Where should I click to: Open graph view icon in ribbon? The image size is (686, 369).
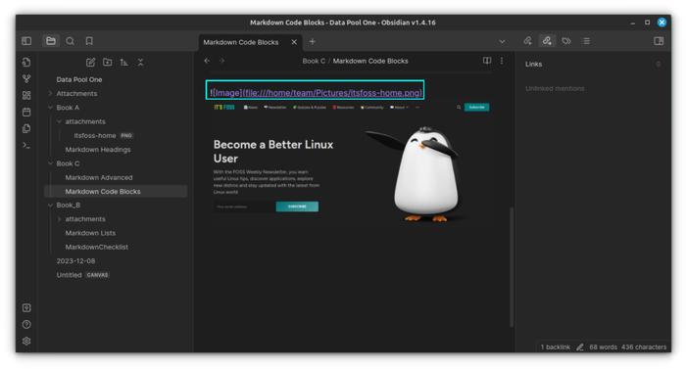tap(26, 78)
